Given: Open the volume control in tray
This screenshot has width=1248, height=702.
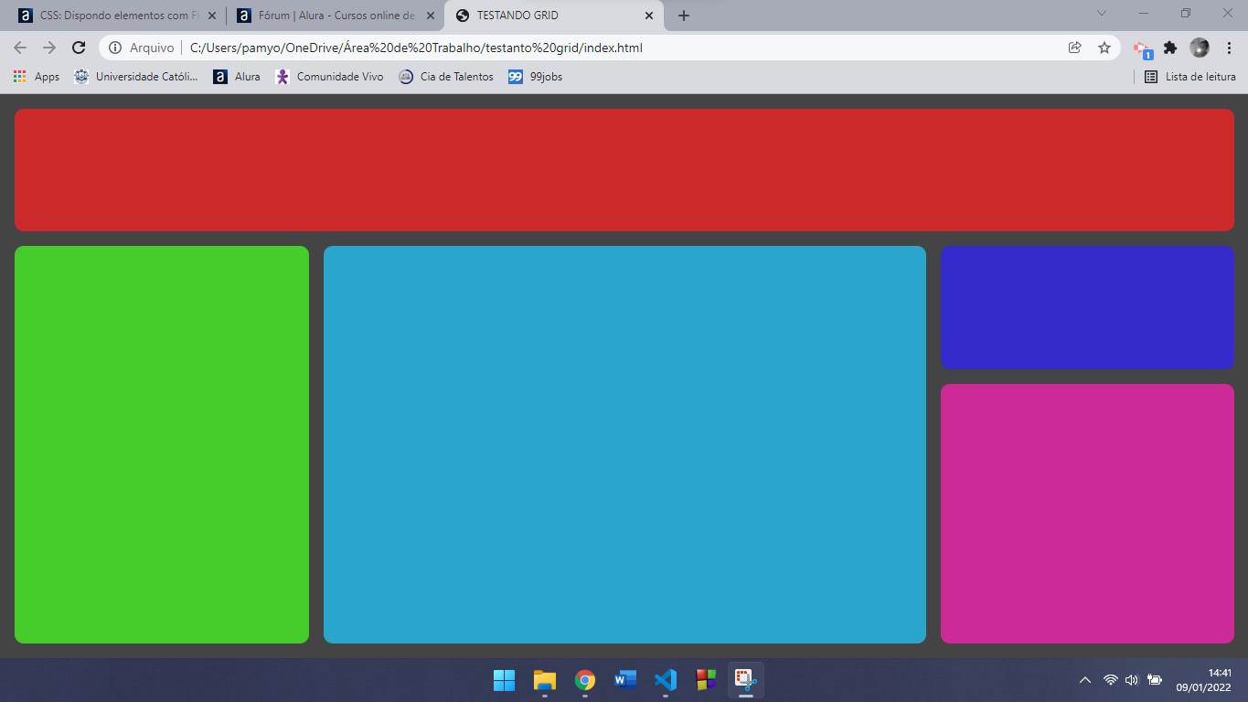Looking at the screenshot, I should (x=1132, y=680).
